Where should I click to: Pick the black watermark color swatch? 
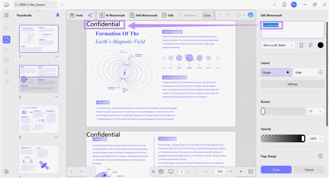(320, 45)
